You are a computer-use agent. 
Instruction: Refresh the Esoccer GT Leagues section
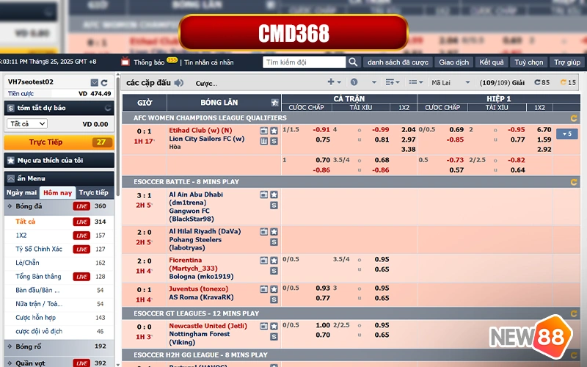574,313
